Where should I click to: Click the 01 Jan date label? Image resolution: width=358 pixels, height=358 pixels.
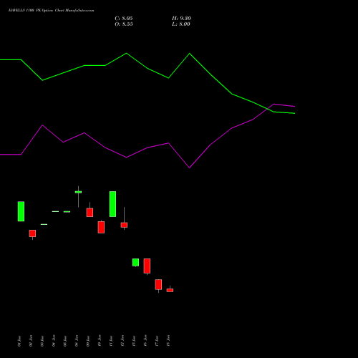pyautogui.click(x=19, y=341)
